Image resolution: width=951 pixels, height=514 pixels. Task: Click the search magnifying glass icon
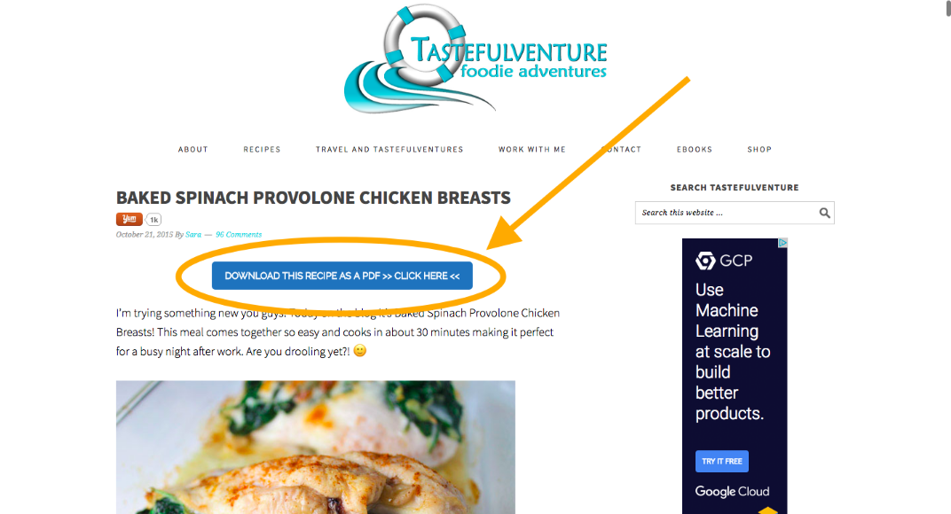pyautogui.click(x=824, y=213)
